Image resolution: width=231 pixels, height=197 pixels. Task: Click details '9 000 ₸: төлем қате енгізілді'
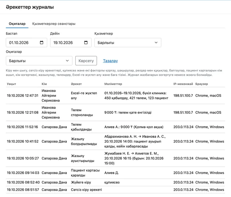(128, 112)
